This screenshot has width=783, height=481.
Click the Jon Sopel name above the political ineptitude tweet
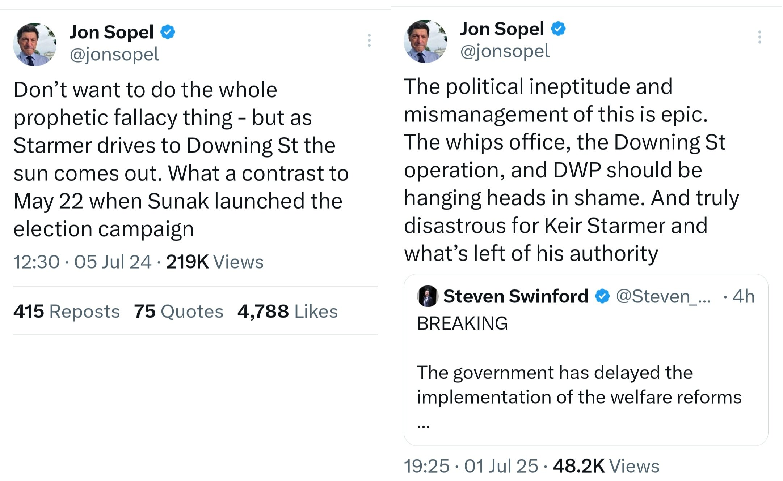point(502,29)
